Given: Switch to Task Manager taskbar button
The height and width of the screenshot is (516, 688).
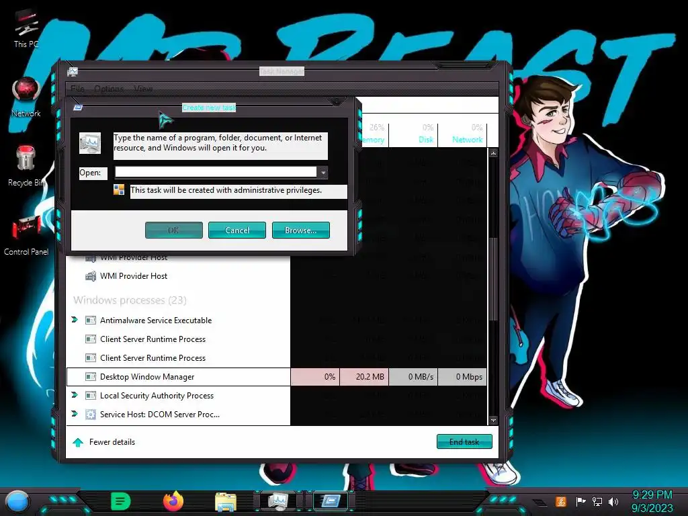Looking at the screenshot, I should (x=278, y=501).
